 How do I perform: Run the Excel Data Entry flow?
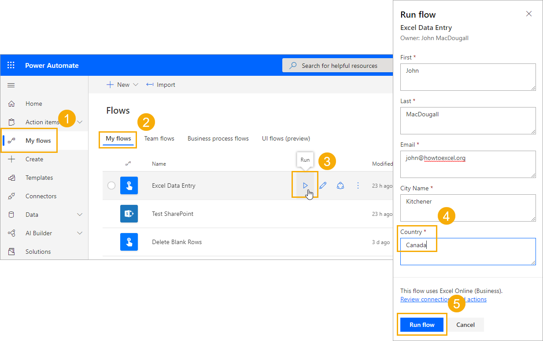coord(305,185)
